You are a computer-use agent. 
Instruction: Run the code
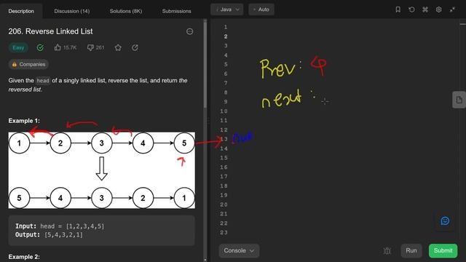pyautogui.click(x=411, y=250)
